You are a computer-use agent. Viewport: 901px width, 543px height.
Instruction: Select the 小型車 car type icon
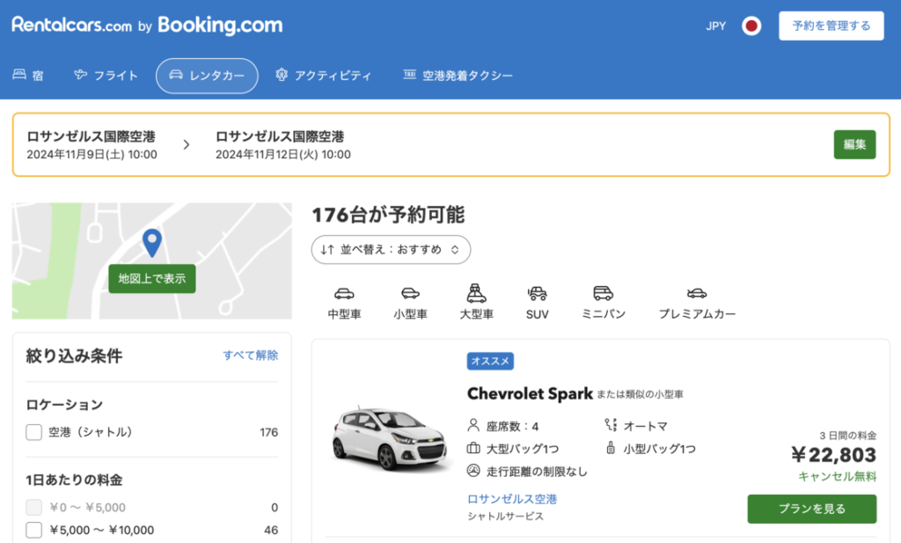click(410, 294)
